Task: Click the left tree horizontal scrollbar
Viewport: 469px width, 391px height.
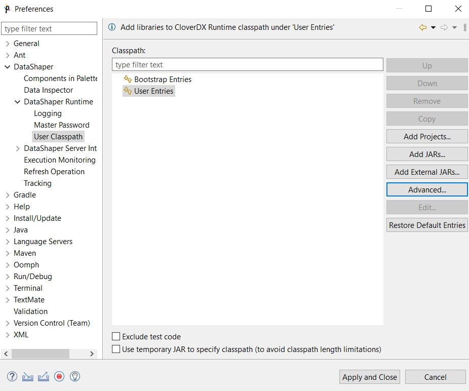Action: pos(41,354)
